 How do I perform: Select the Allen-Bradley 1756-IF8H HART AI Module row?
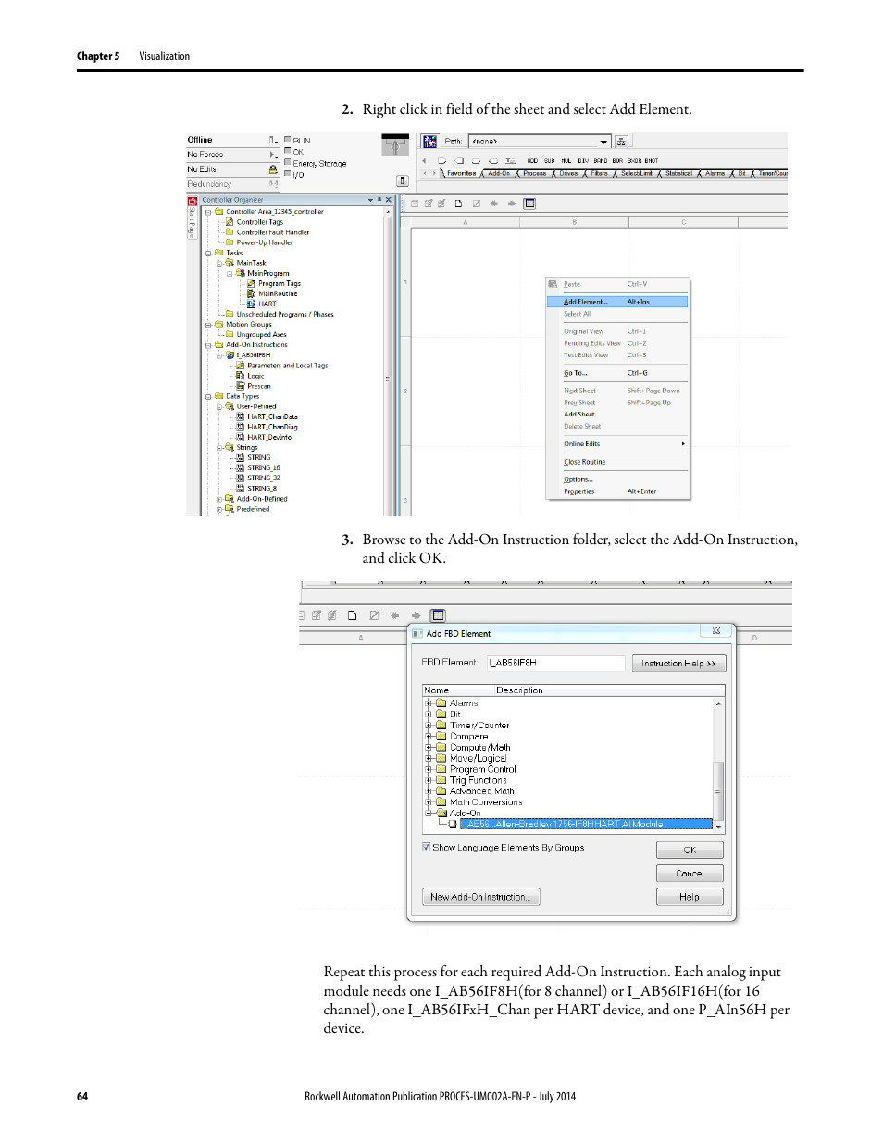click(x=586, y=824)
